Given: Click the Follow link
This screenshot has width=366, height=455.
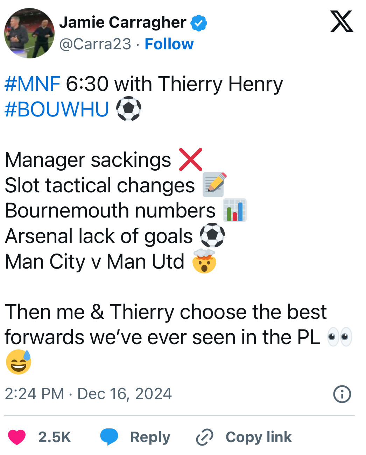Looking at the screenshot, I should [169, 44].
